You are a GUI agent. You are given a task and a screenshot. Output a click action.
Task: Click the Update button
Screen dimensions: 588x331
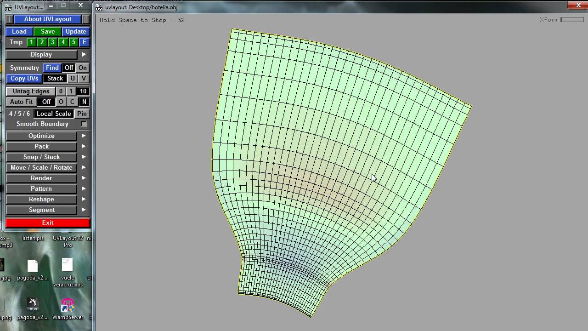pos(76,31)
